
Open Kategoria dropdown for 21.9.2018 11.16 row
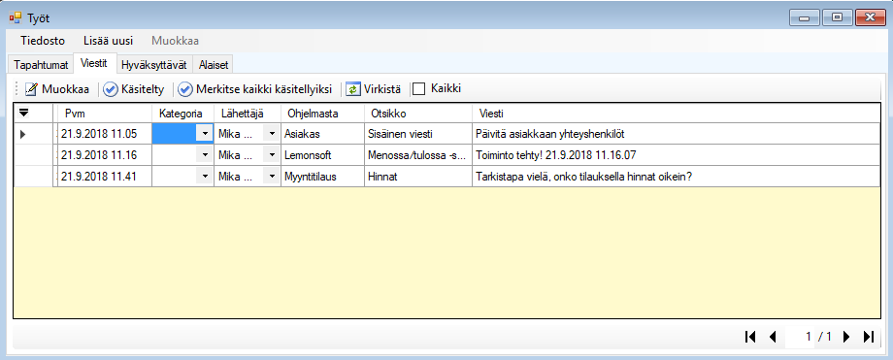[205, 155]
